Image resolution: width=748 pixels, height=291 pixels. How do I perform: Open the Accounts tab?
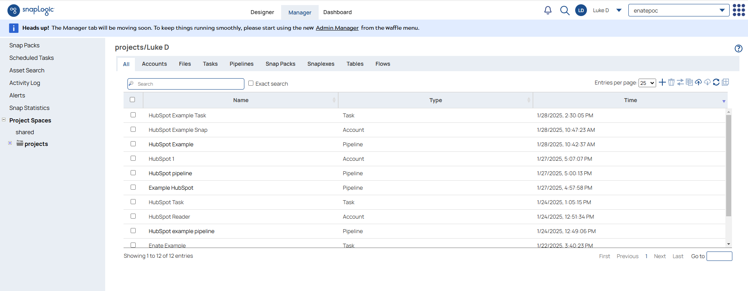(x=154, y=64)
